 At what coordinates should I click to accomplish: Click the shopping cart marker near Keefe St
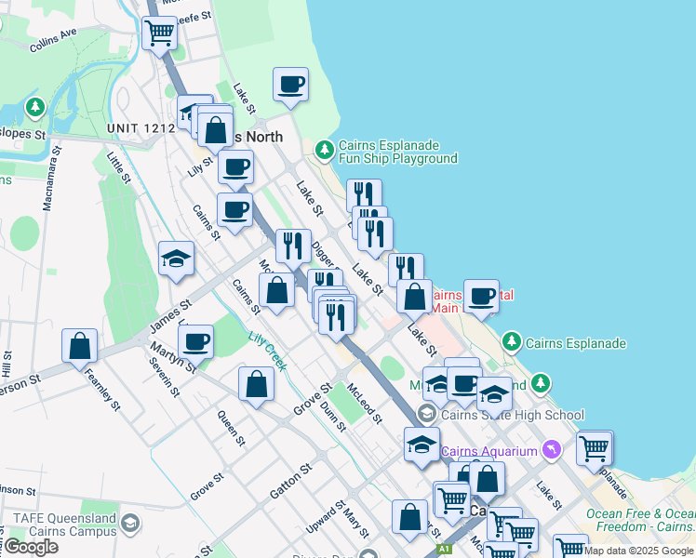(159, 33)
